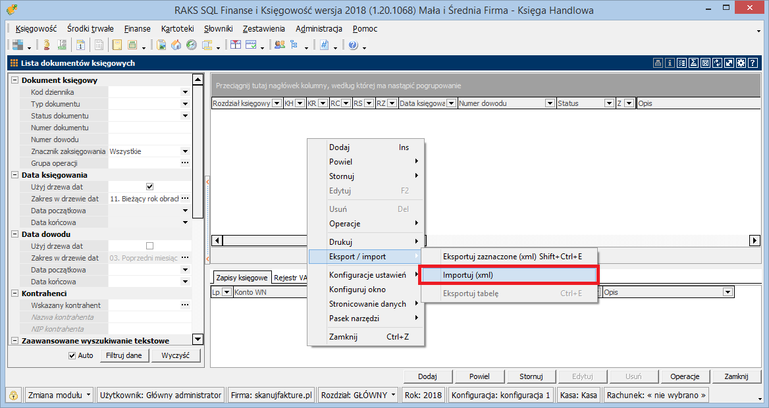Uncheck 'Użyj drzewa dat' under Data księgowania
The height and width of the screenshot is (408, 769).
pos(149,187)
